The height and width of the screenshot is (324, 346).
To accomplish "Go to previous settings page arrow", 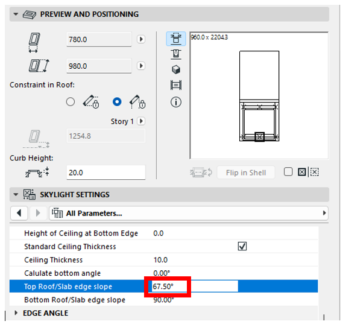I will [19, 213].
